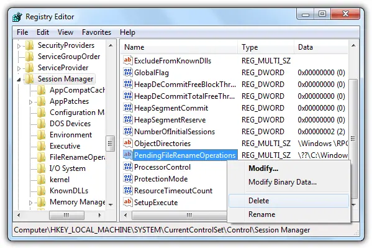Select the FileRenameOperations key in tree

pos(77,157)
